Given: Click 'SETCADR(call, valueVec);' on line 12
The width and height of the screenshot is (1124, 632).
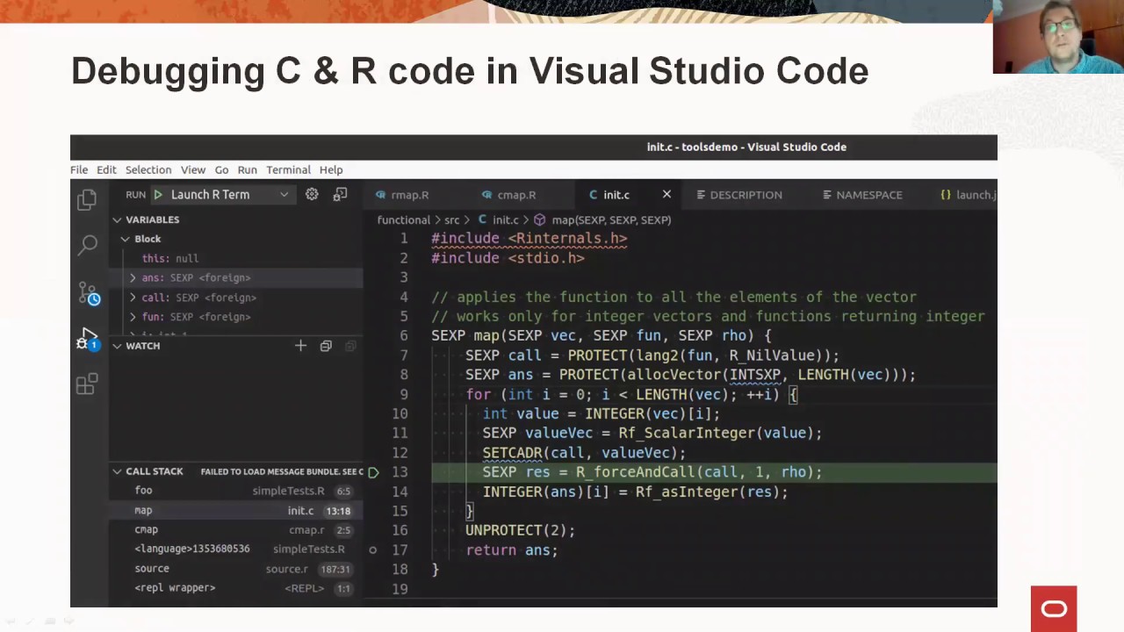Looking at the screenshot, I should 584,453.
